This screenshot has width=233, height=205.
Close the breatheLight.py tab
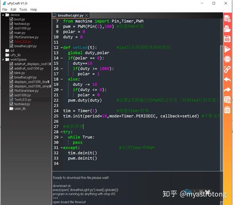(x=87, y=16)
